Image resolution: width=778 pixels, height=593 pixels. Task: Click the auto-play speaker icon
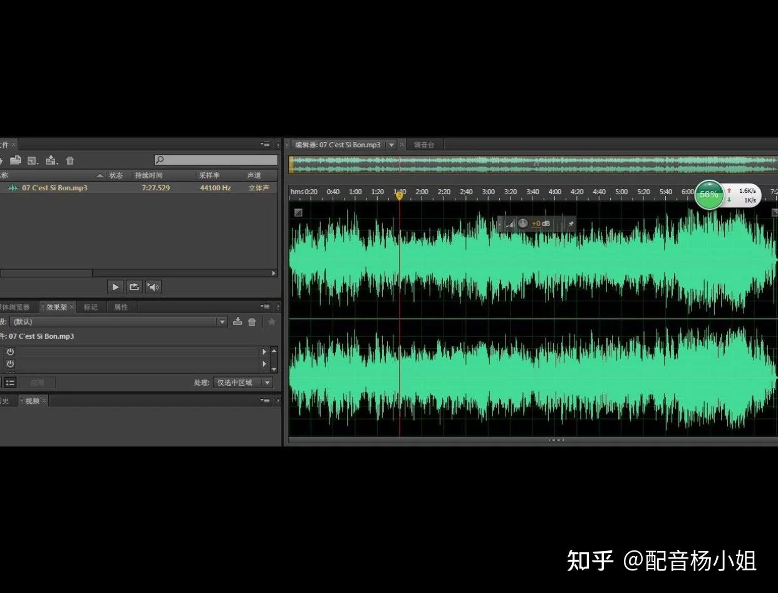click(153, 287)
